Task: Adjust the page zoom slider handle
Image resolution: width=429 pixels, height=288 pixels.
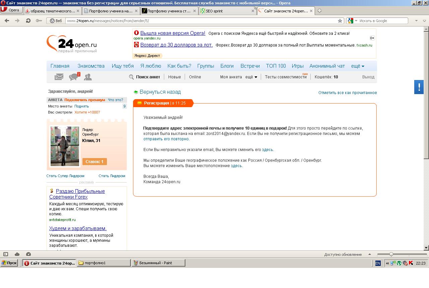Action: click(x=391, y=254)
